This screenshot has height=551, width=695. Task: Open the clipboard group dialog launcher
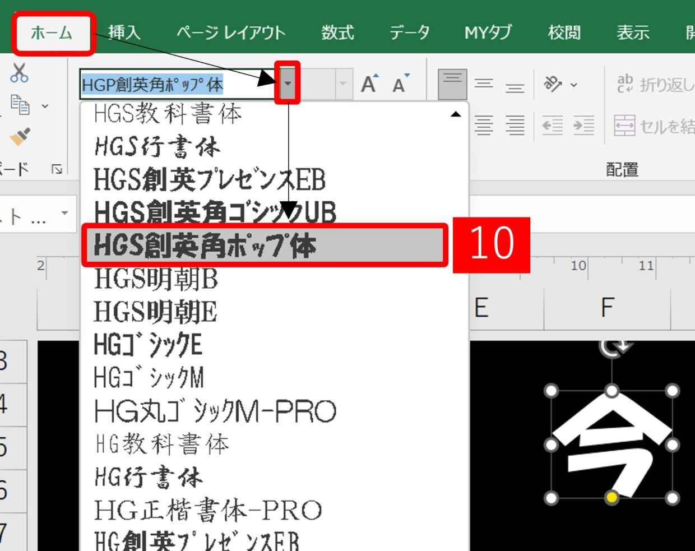[57, 169]
